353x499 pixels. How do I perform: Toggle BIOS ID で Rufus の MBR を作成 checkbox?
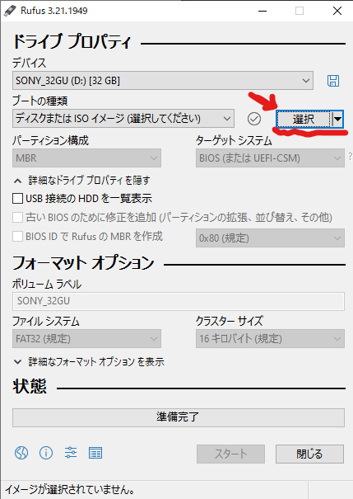(x=18, y=237)
